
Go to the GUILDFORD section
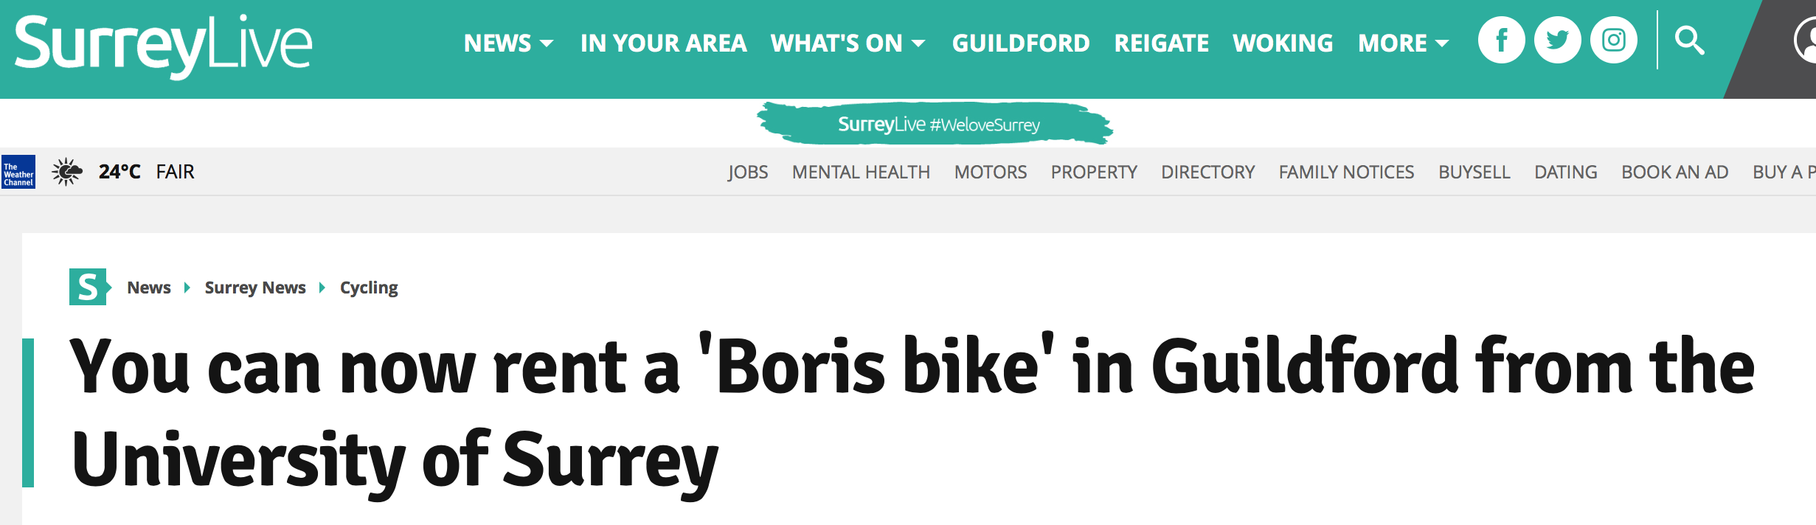1021,44
